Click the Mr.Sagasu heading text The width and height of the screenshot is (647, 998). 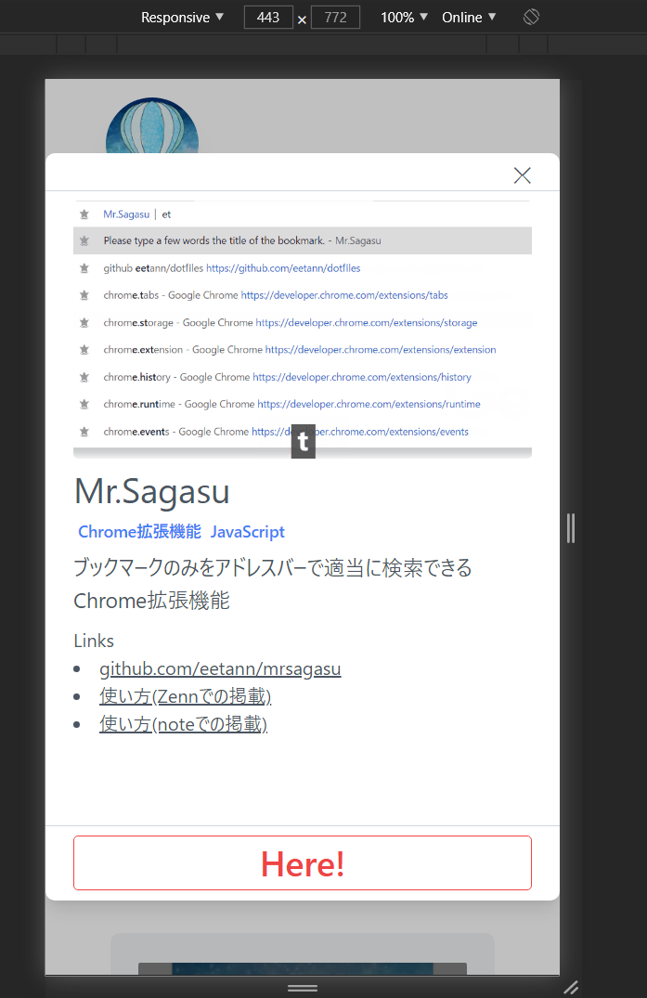point(152,491)
